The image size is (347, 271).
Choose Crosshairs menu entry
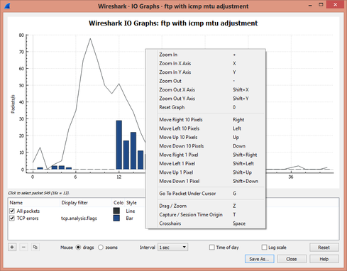tap(205, 223)
